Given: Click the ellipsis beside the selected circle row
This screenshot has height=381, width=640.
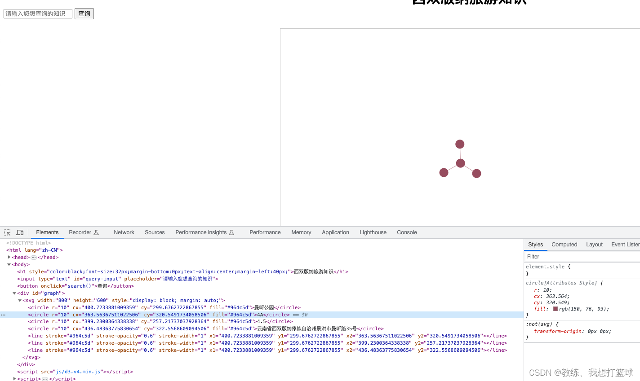Looking at the screenshot, I should pos(3,315).
